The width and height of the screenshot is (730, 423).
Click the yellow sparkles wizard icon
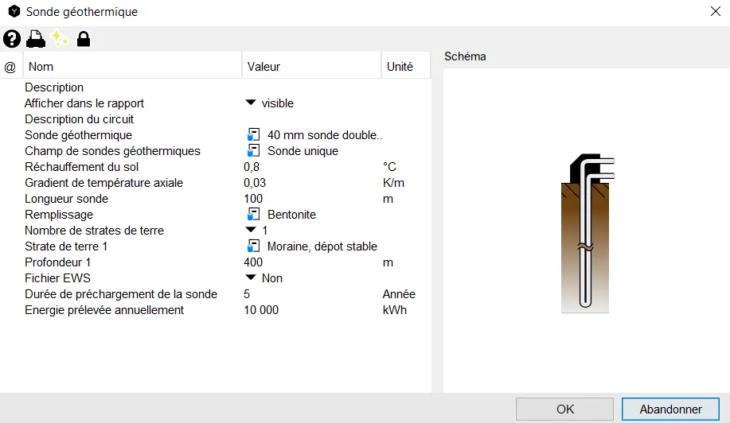point(60,38)
